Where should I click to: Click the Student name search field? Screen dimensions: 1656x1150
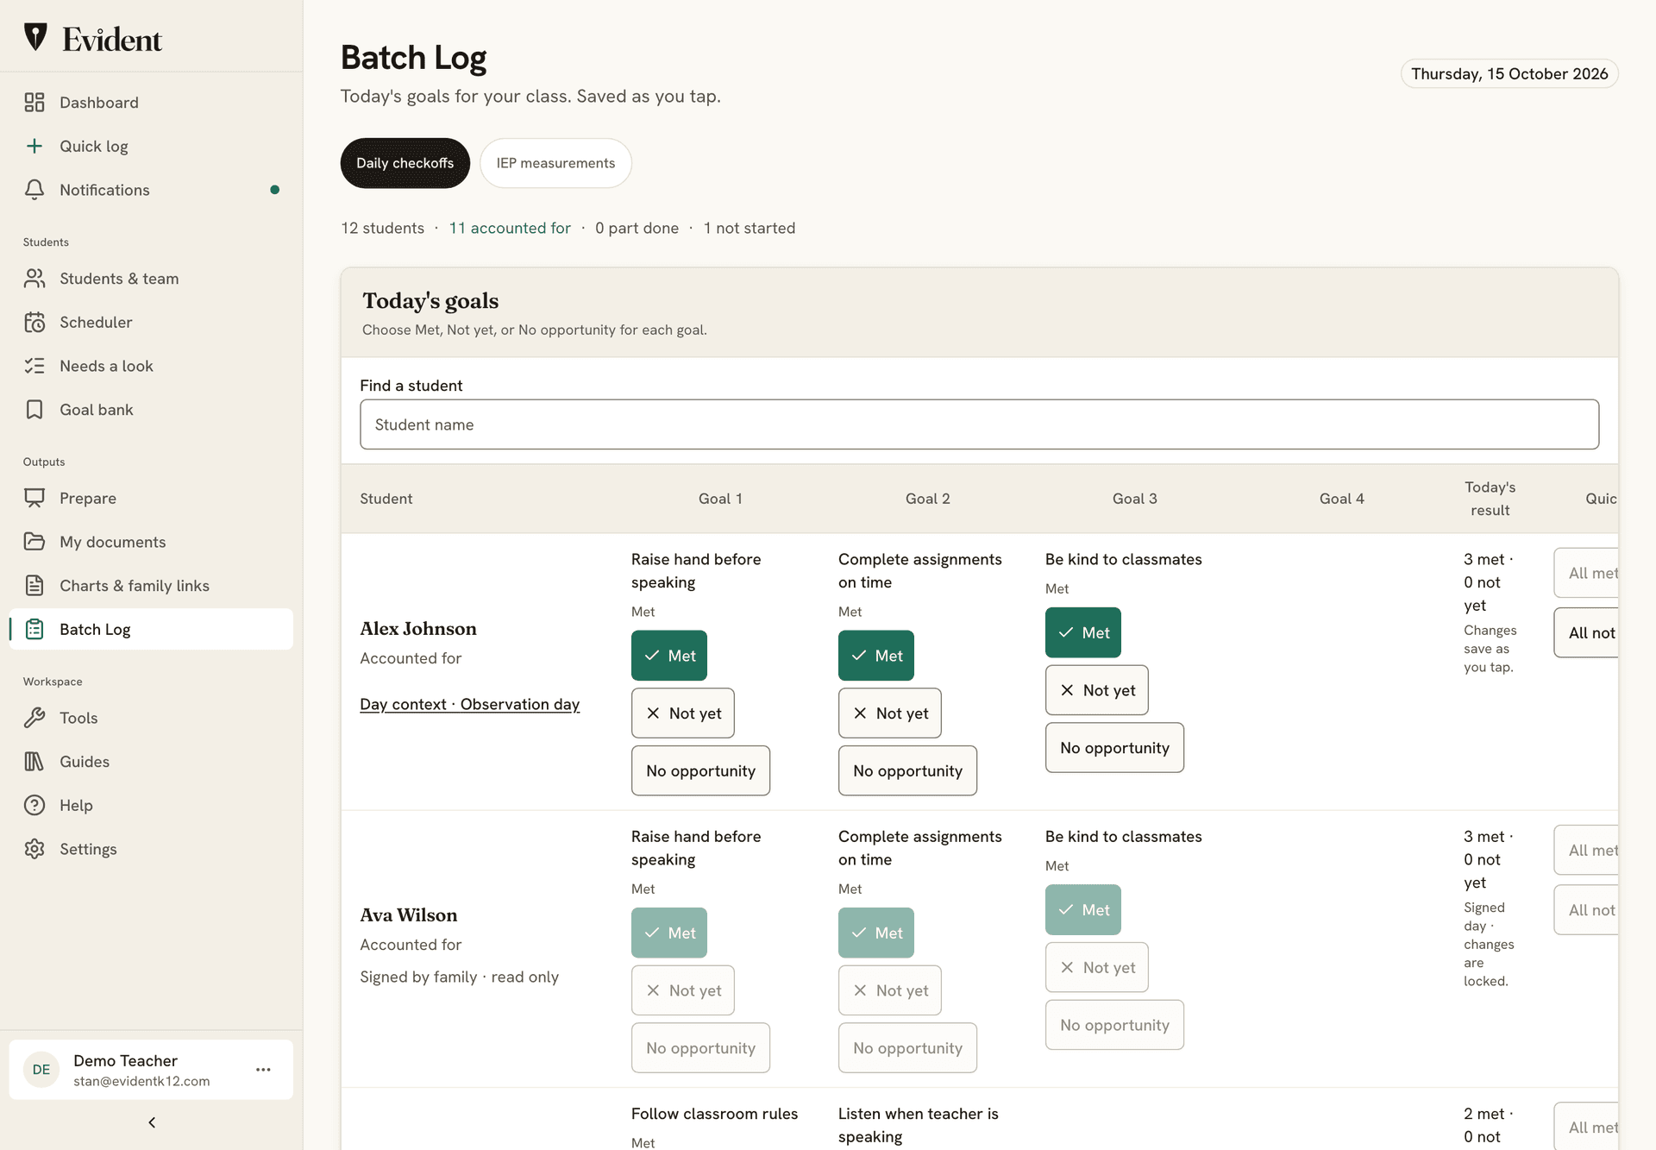979,424
